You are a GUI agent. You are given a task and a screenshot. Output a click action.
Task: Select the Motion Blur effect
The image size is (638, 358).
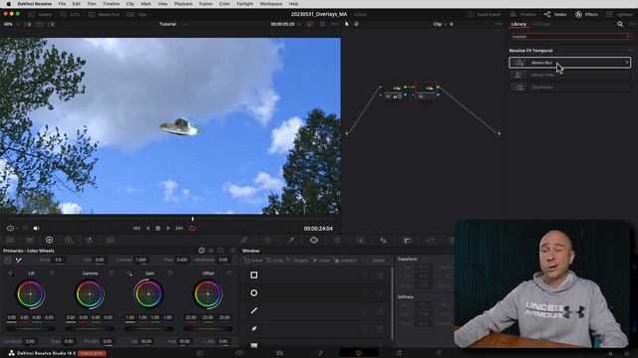point(569,63)
